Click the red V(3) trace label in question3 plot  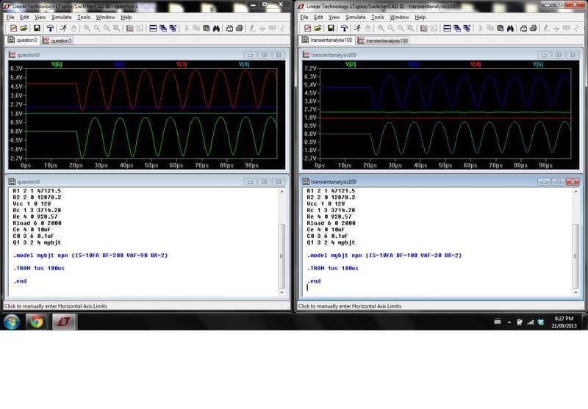[x=181, y=65]
